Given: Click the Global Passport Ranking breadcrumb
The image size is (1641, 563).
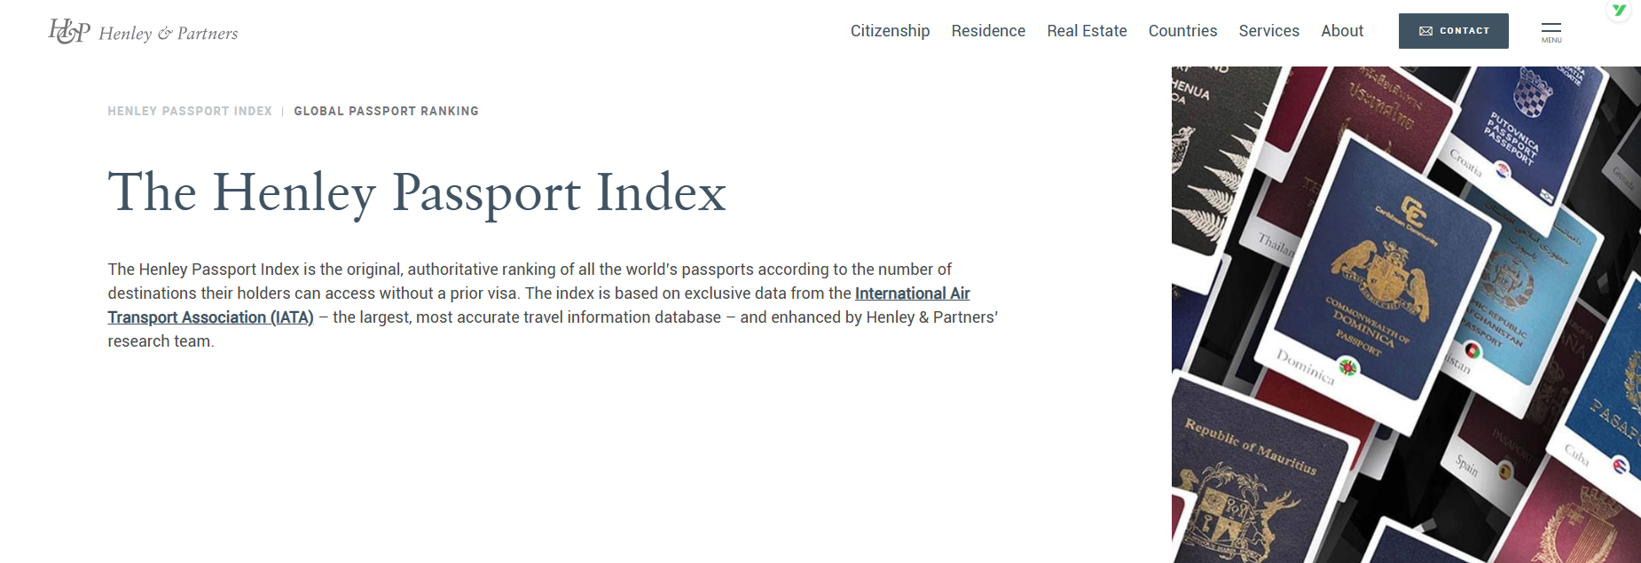Looking at the screenshot, I should (386, 112).
